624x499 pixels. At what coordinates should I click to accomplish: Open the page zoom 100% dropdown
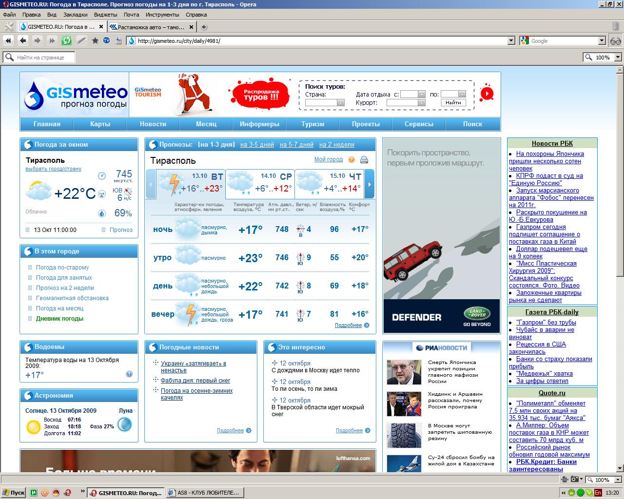pyautogui.click(x=618, y=58)
